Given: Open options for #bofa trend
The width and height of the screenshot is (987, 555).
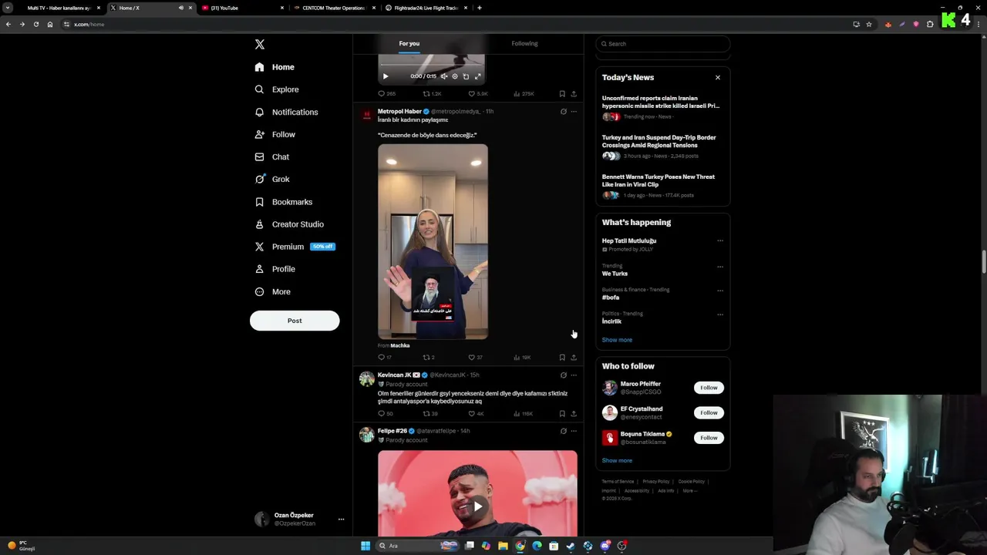Looking at the screenshot, I should point(720,291).
